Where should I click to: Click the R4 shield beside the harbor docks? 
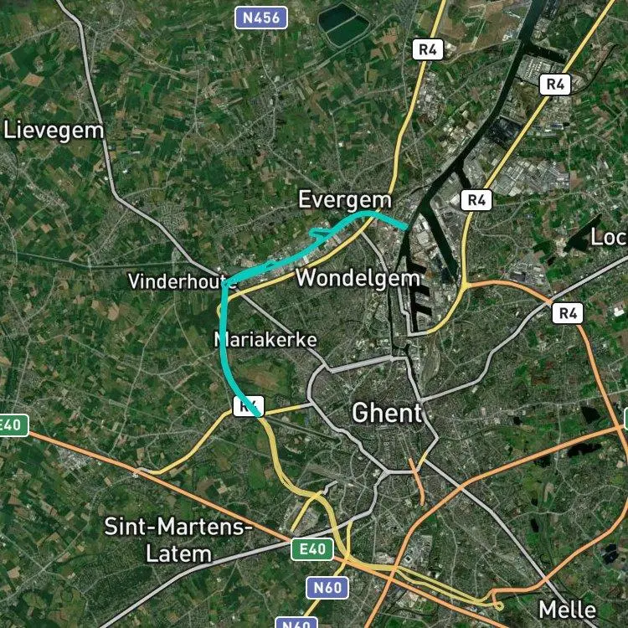[476, 200]
